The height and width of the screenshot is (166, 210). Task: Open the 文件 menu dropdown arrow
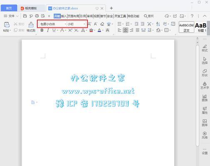coord(17,16)
